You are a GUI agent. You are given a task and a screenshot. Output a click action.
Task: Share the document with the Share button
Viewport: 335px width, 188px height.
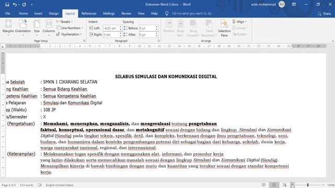(324, 14)
